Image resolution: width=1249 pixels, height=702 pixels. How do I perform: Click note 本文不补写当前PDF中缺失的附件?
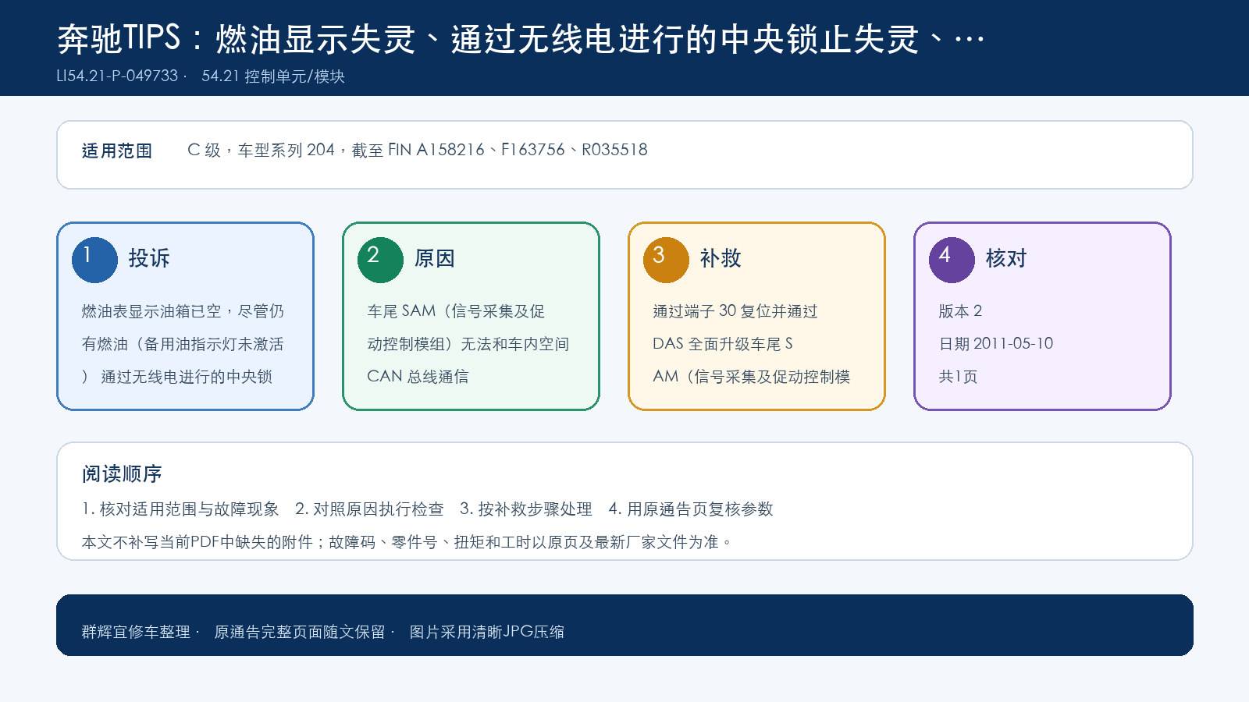[197, 542]
